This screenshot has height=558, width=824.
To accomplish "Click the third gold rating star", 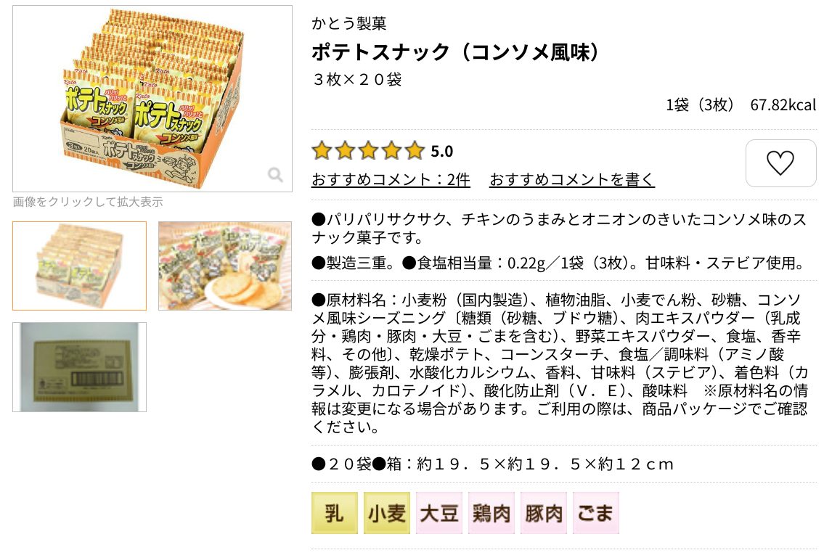I will point(368,151).
